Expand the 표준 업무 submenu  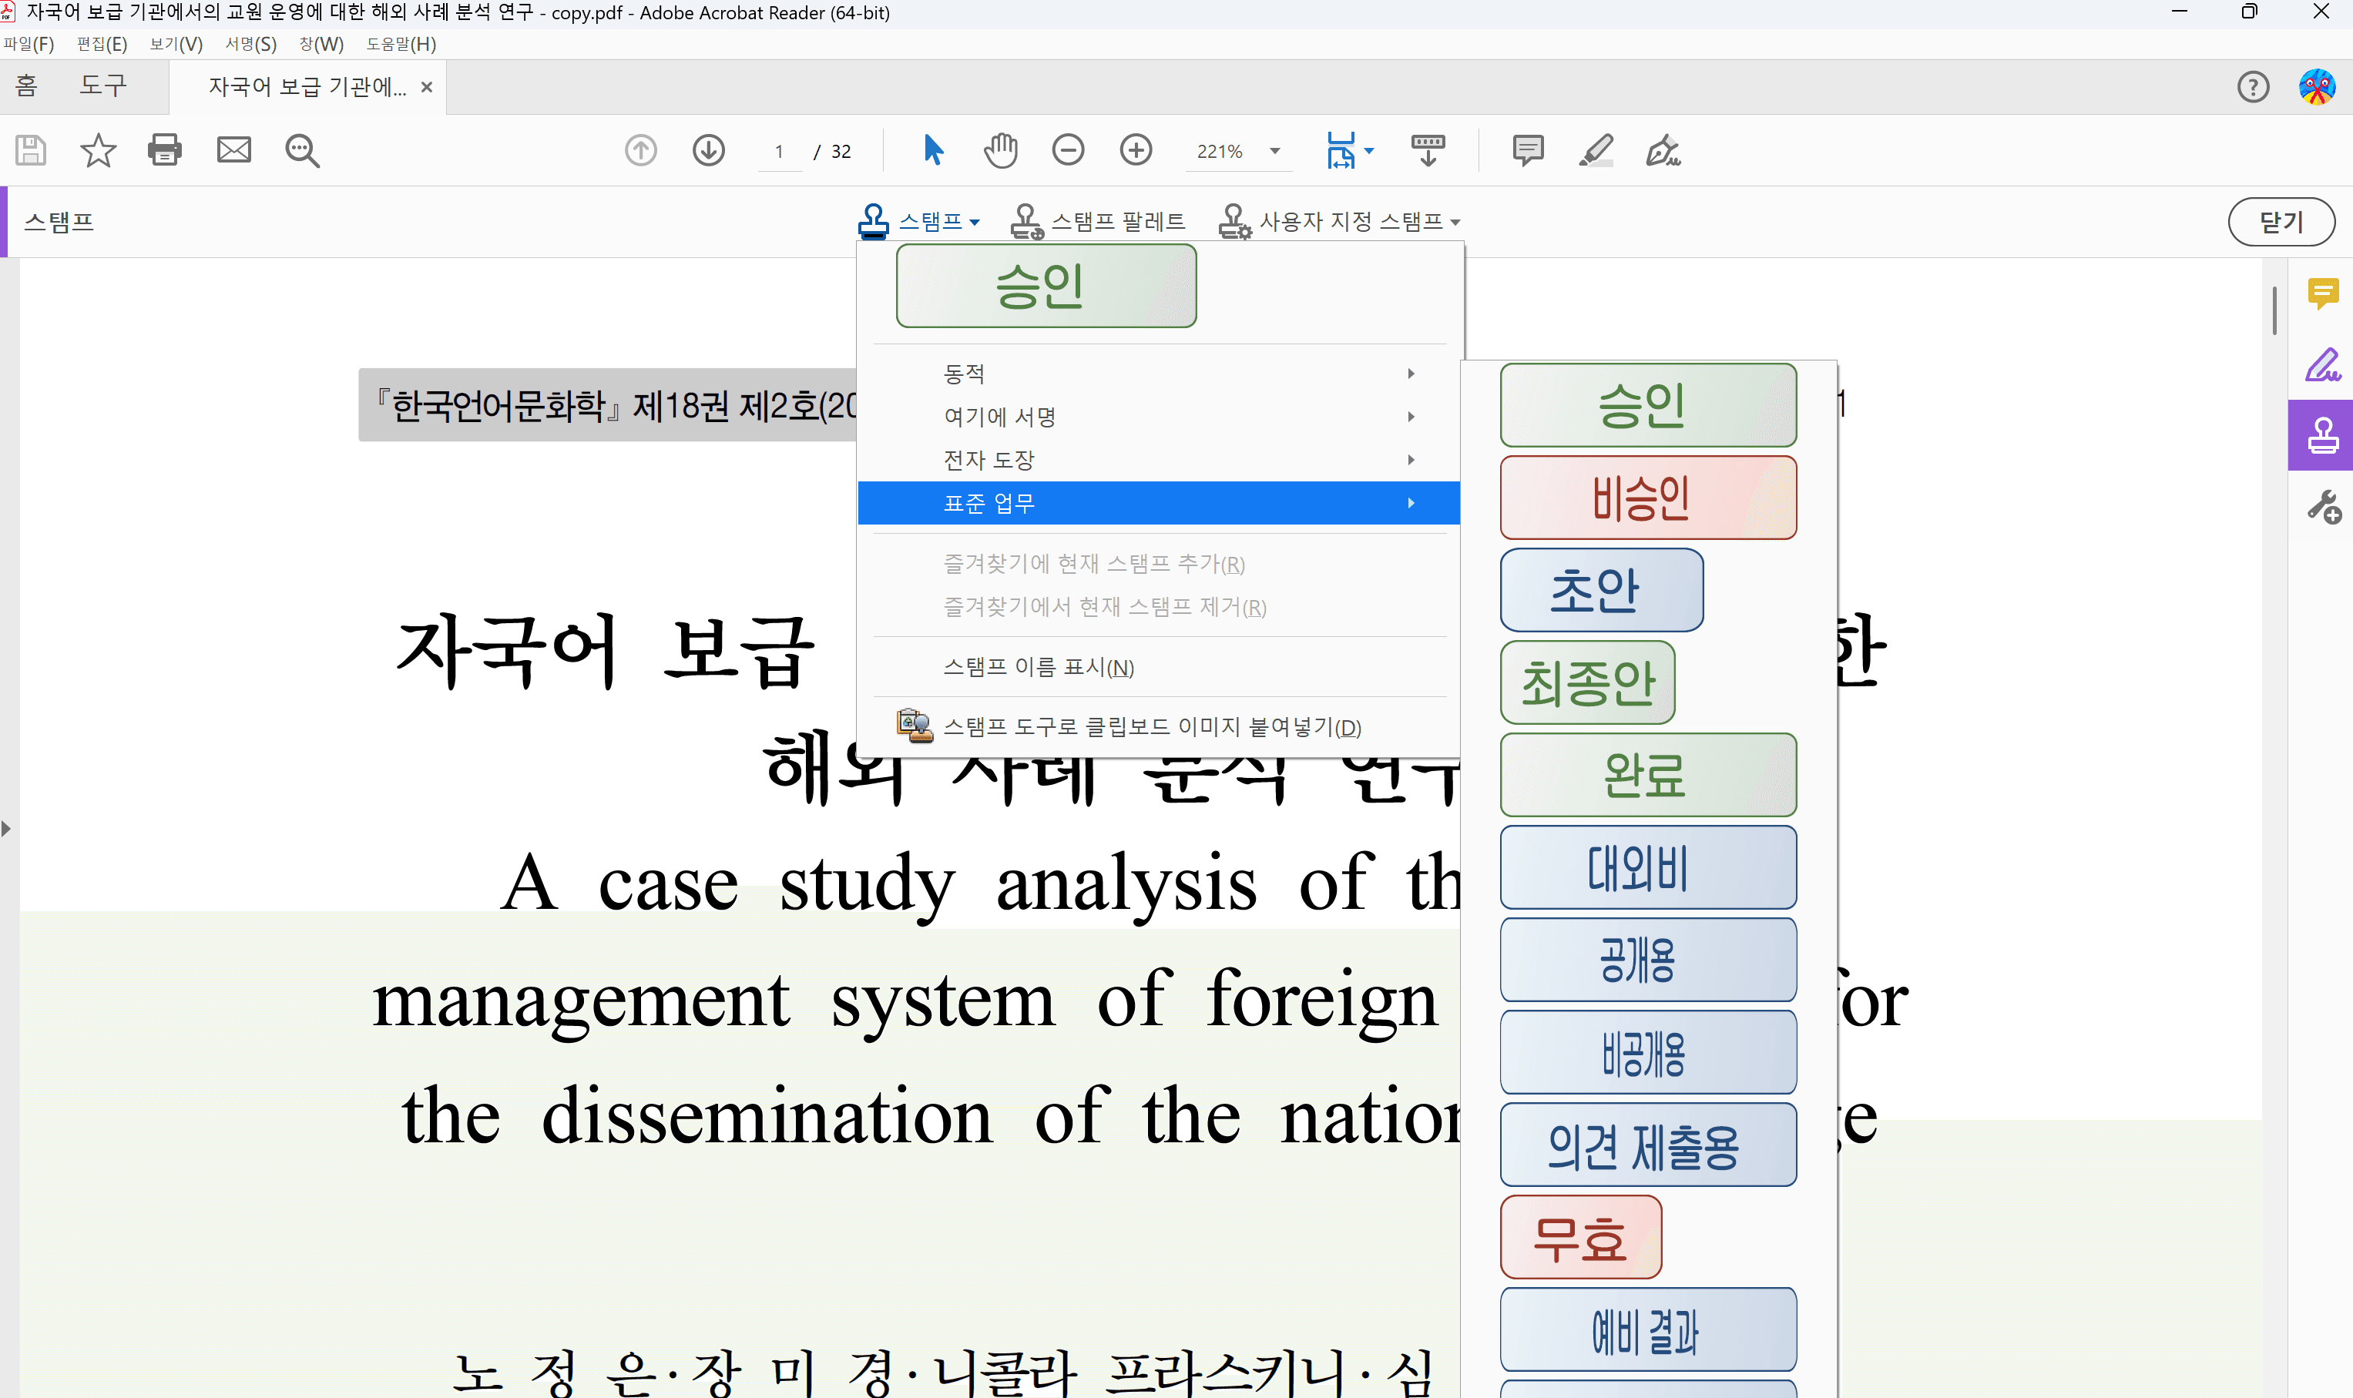pos(1159,503)
